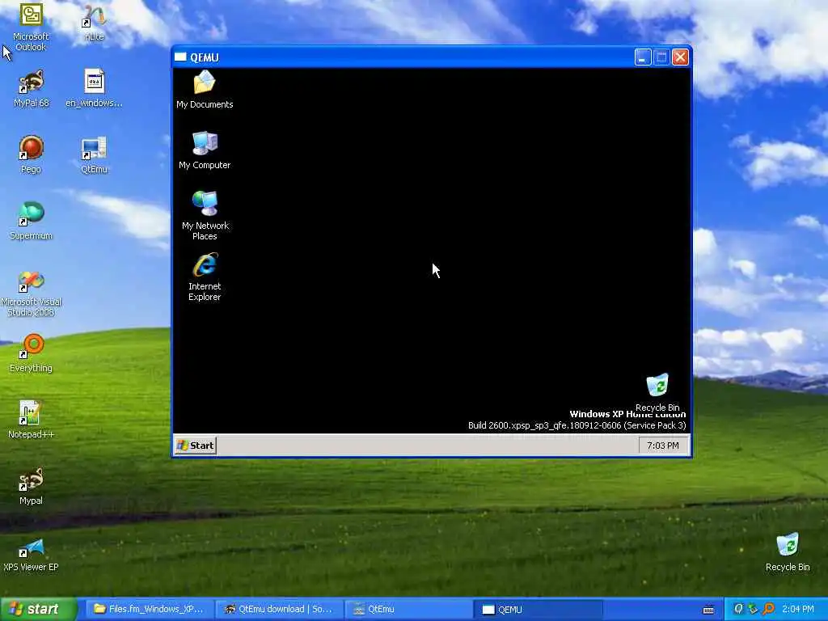Open the guest Start menu inside QEMU
The image size is (828, 621).
click(196, 446)
